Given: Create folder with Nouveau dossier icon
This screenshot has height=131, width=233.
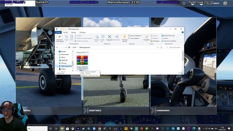Looking at the screenshot, I should click(x=125, y=39).
